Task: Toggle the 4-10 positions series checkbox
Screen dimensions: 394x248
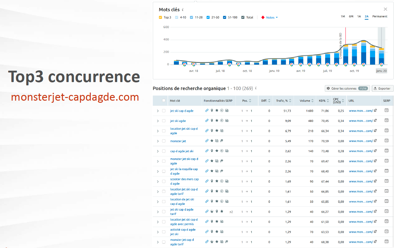Action: [177, 17]
